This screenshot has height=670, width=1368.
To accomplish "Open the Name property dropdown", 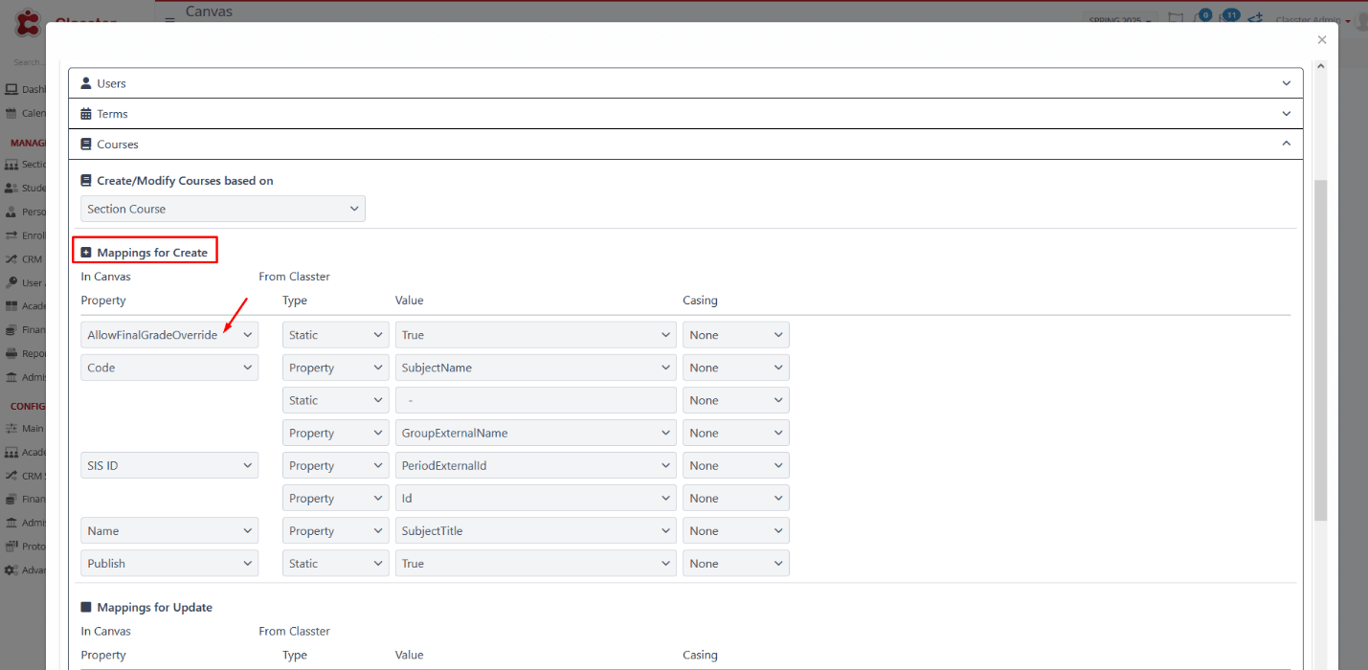I will 169,531.
